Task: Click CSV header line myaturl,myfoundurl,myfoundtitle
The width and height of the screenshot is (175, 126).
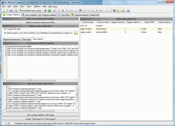Action: 19,46
